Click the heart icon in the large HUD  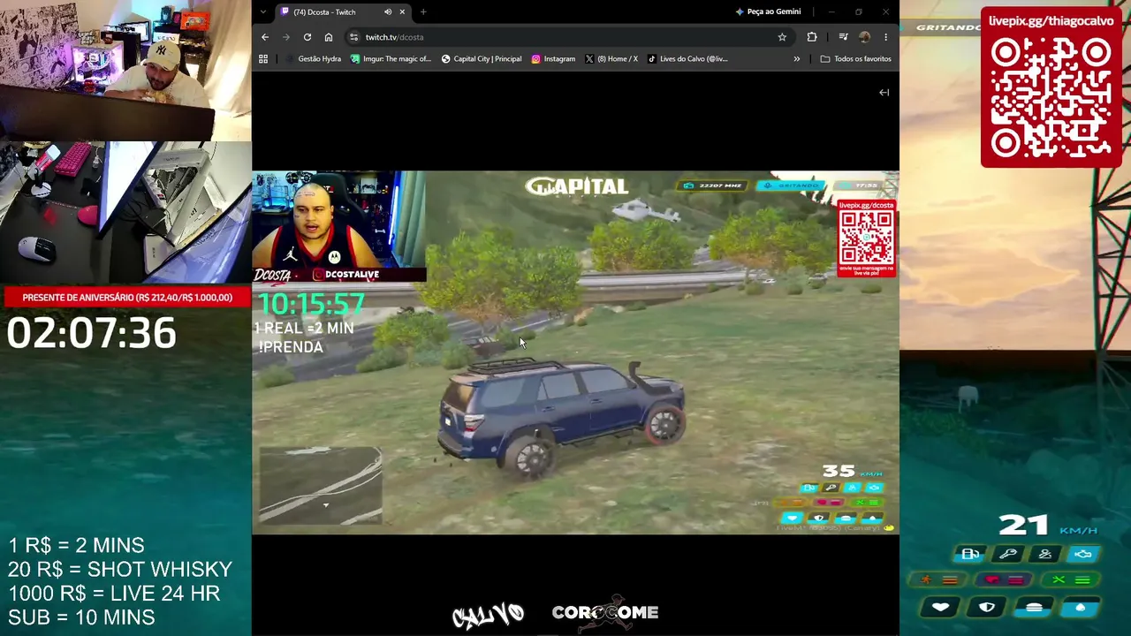[941, 608]
